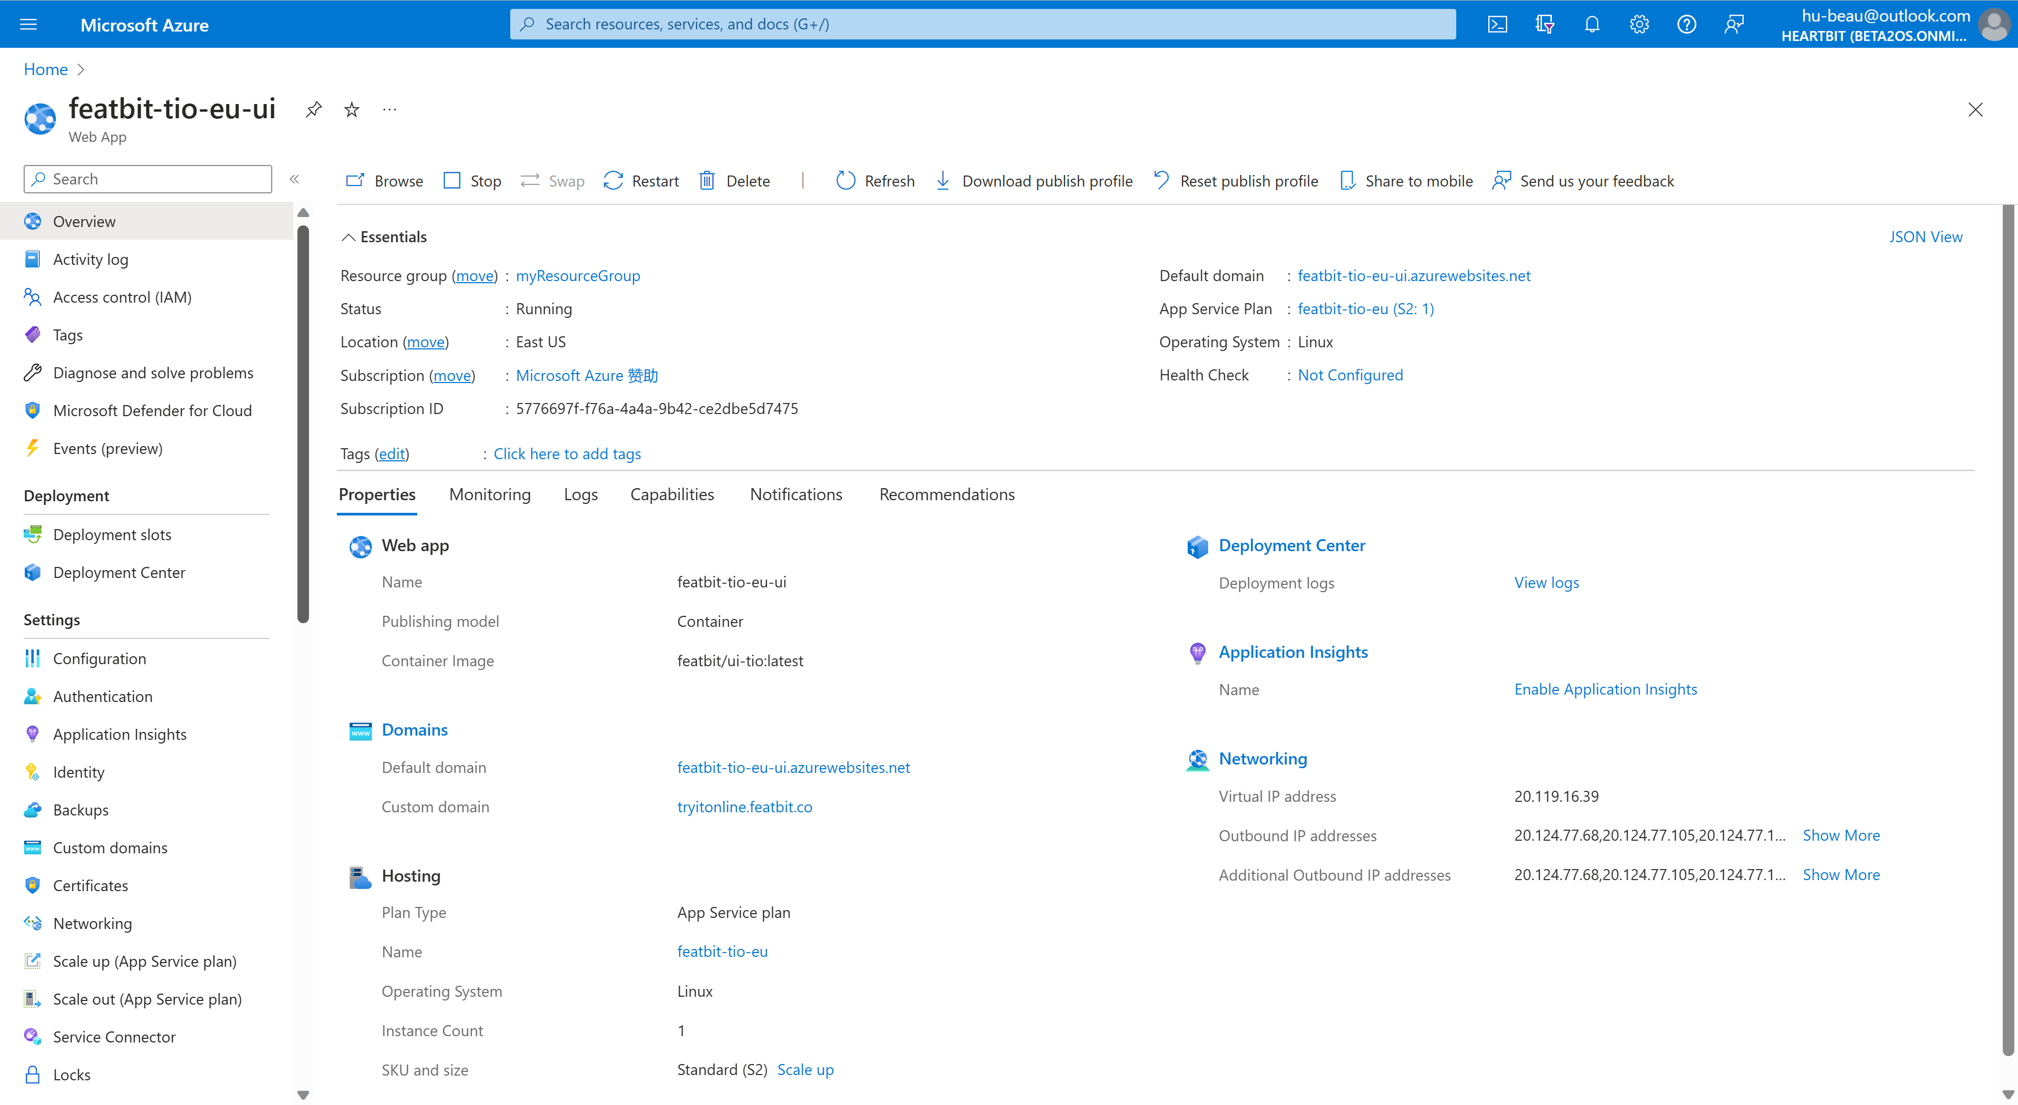
Task: Click the global search resources box
Action: click(x=982, y=24)
